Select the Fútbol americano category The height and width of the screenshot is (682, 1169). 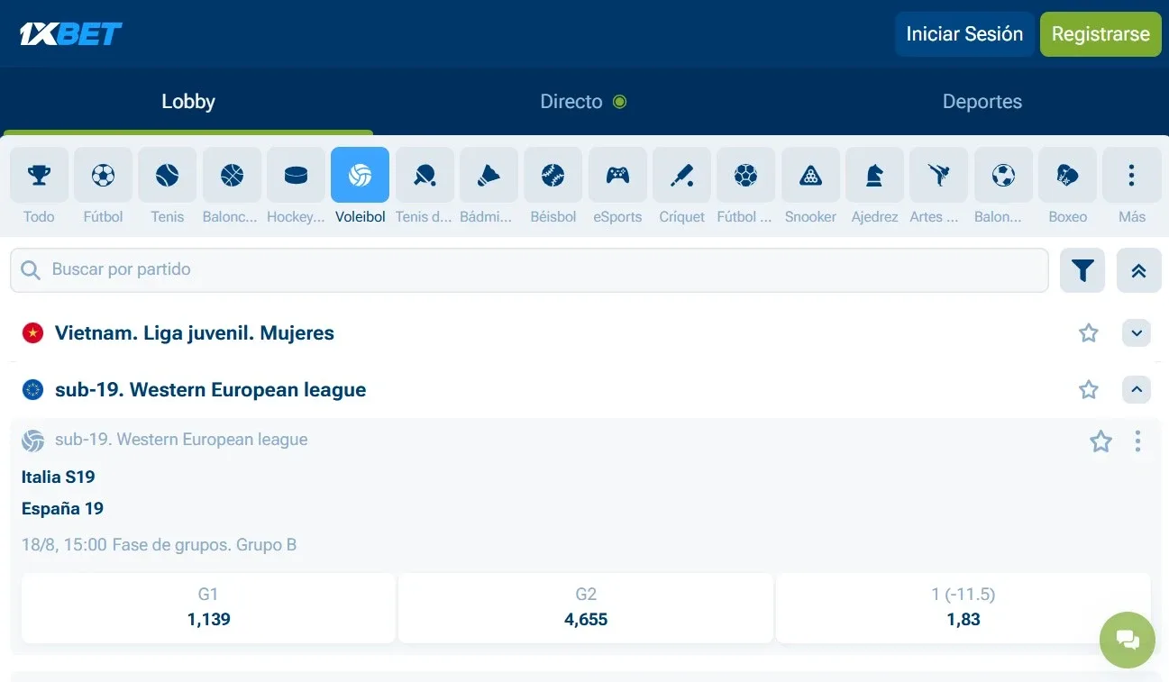point(745,175)
